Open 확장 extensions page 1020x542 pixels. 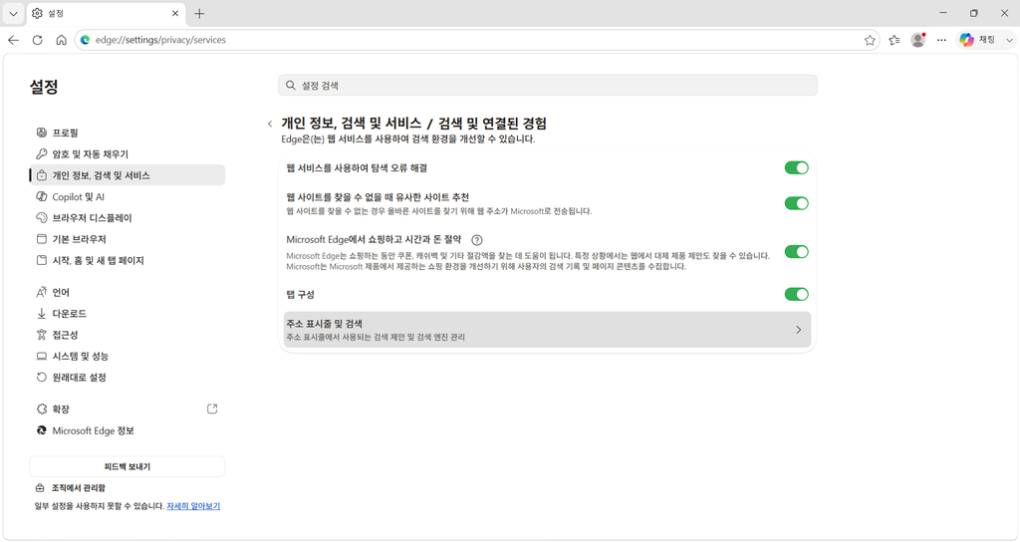click(127, 409)
